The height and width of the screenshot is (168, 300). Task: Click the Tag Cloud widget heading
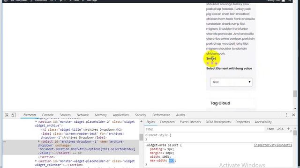[x=220, y=103]
